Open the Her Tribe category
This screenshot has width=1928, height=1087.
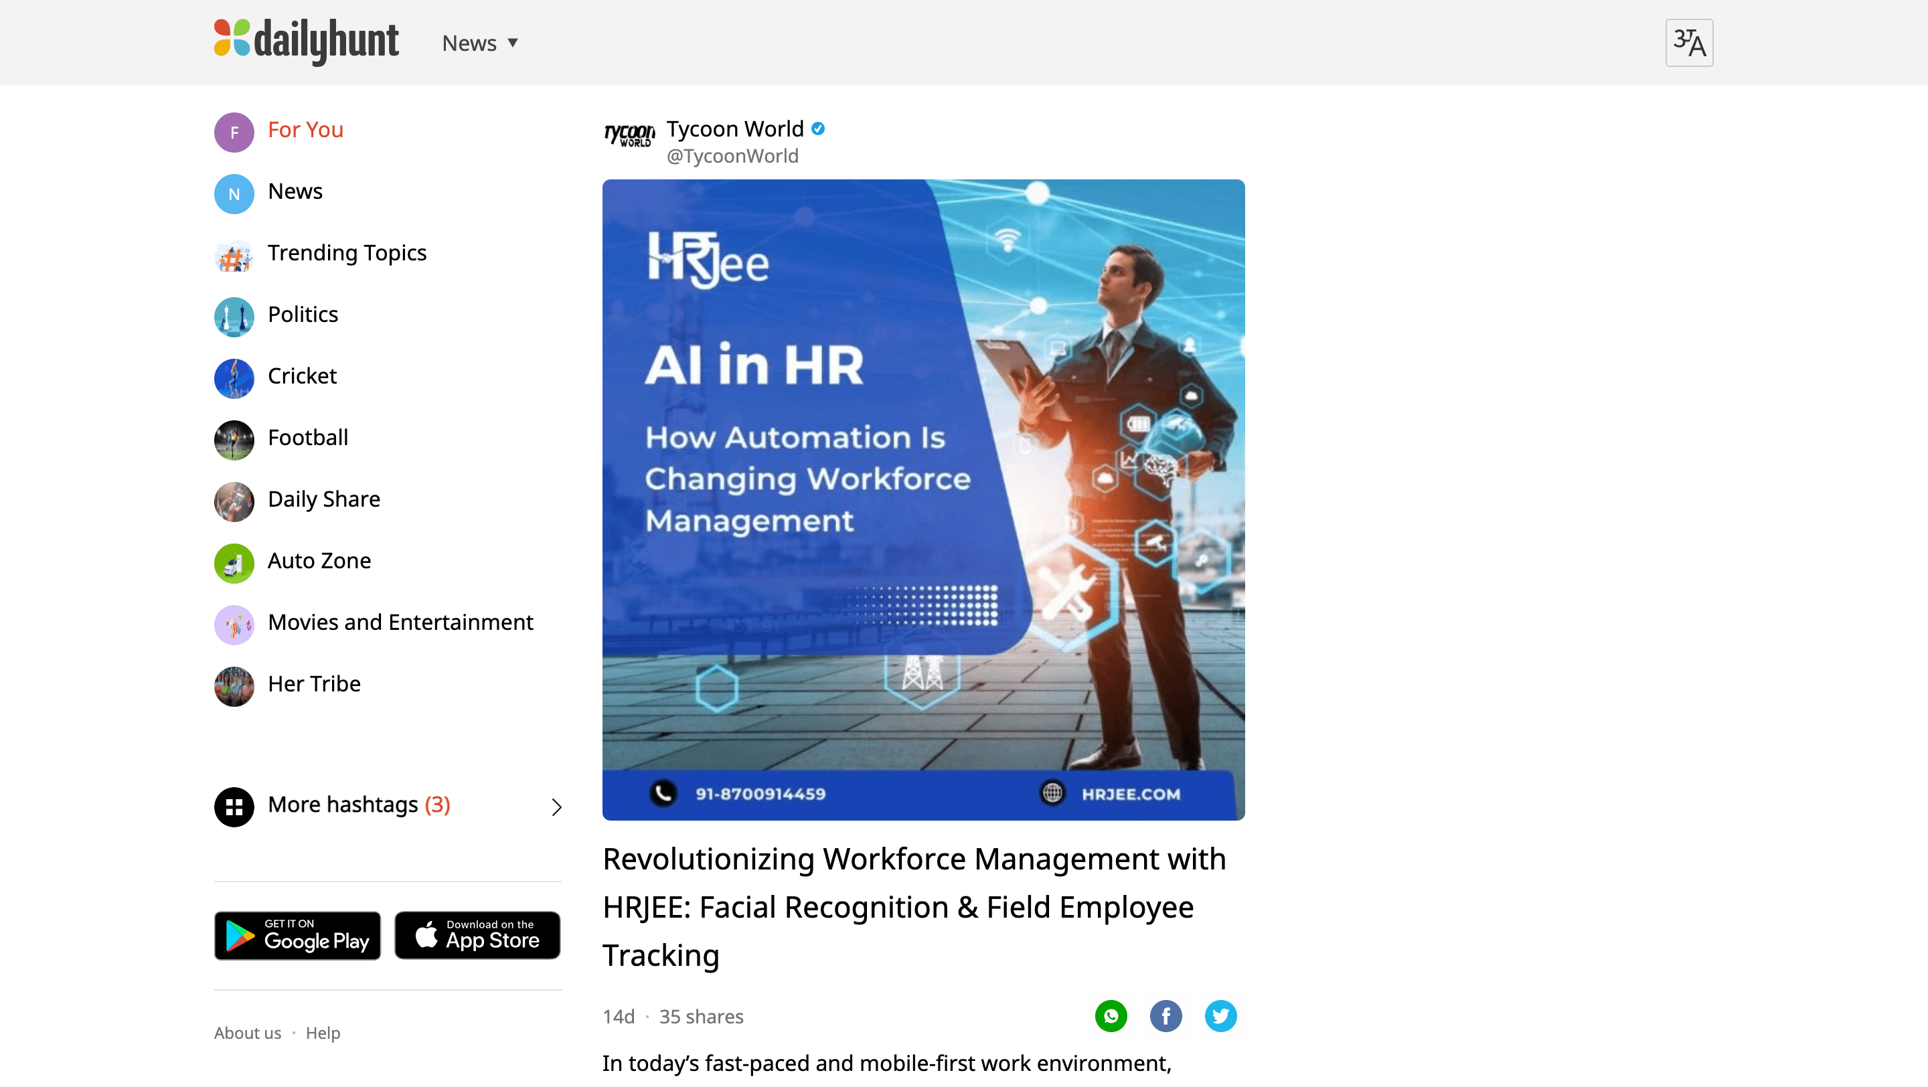pos(313,684)
